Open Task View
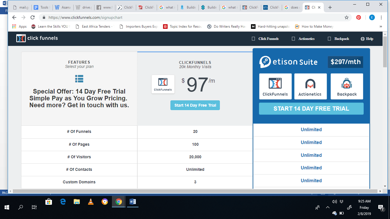The height and width of the screenshot is (219, 390). click(x=34, y=207)
